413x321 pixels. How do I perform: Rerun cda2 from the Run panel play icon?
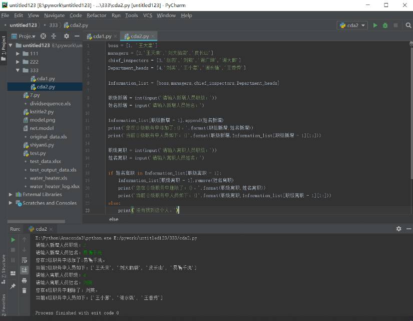[x=13, y=240]
